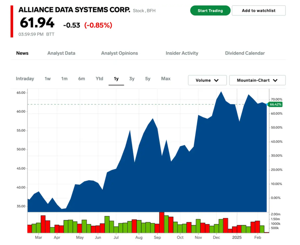Viewport: 300px width, 245px height.
Task: Click the tall red September volume bar
Action: [x=162, y=223]
